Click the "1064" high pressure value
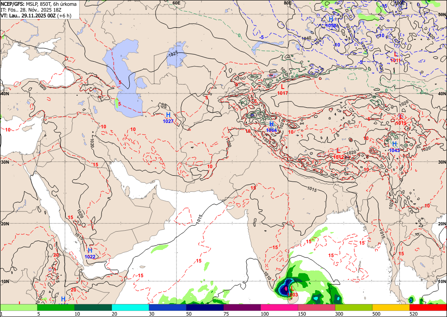Viewport: 447px width, 317px height. coord(271,130)
